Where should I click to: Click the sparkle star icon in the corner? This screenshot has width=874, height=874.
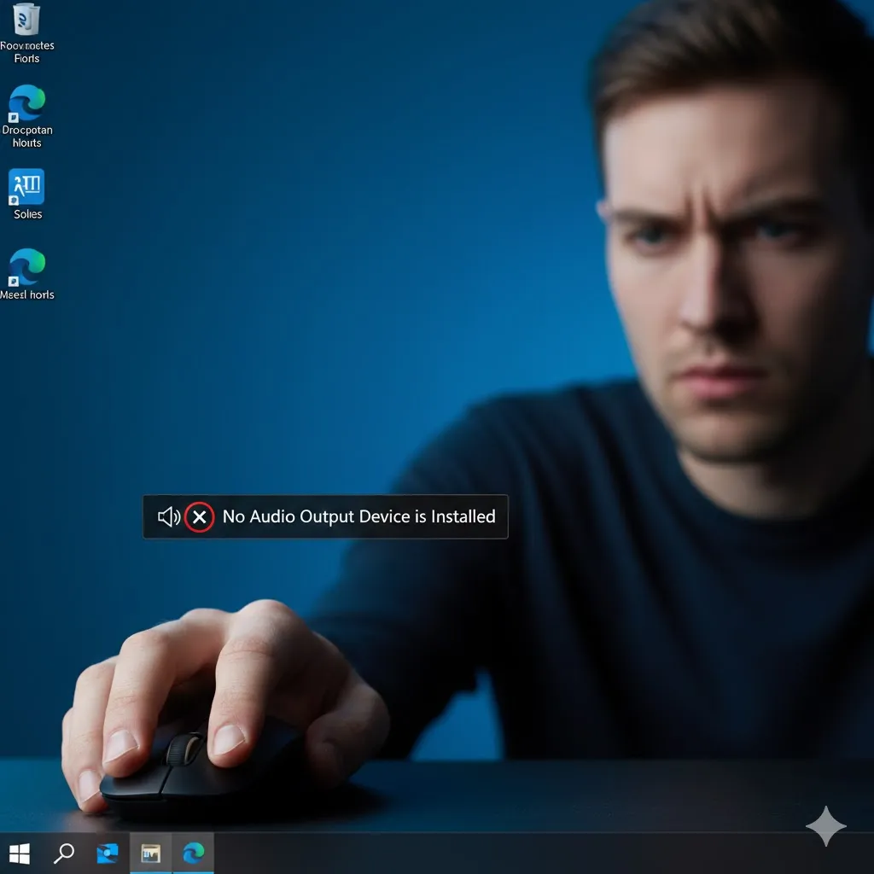tap(825, 825)
